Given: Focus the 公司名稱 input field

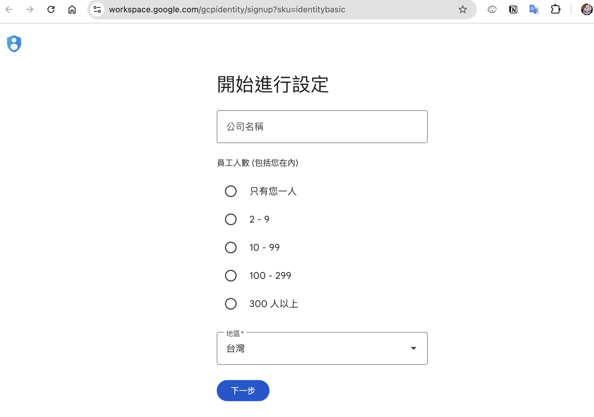Looking at the screenshot, I should pyautogui.click(x=322, y=127).
